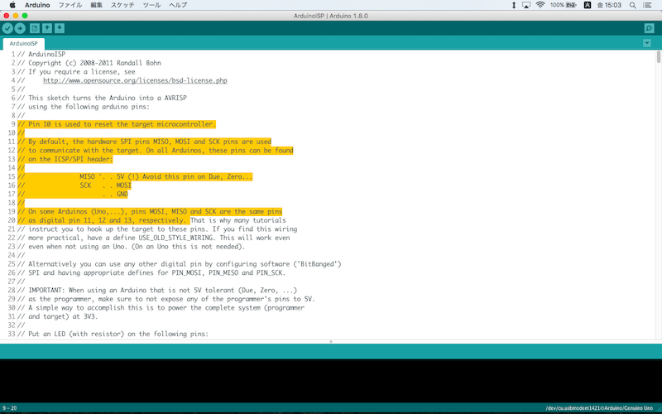
Task: Click the 'and target) at 3V3.' line
Action: 58,316
